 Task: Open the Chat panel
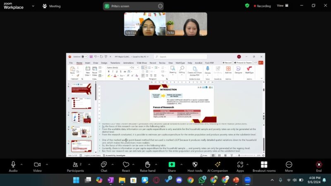pyautogui.click(x=104, y=165)
